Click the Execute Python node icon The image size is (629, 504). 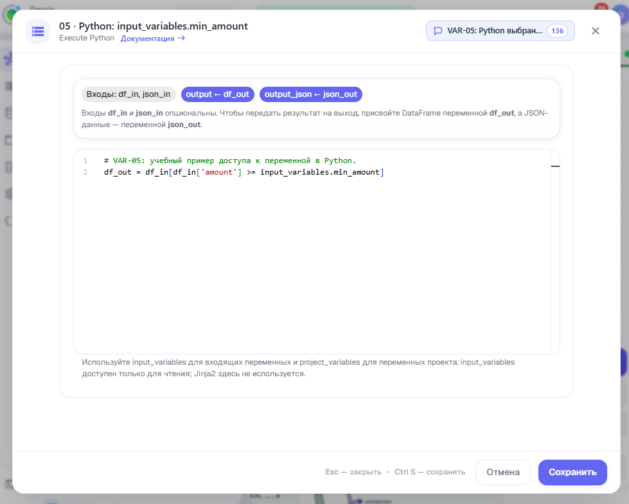coord(38,31)
